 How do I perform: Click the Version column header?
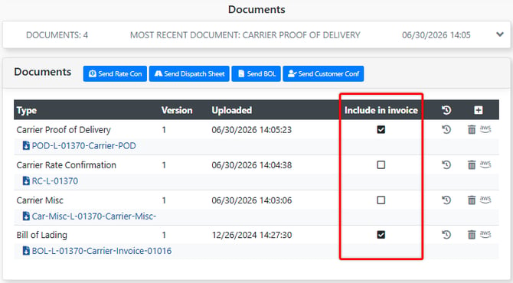177,110
